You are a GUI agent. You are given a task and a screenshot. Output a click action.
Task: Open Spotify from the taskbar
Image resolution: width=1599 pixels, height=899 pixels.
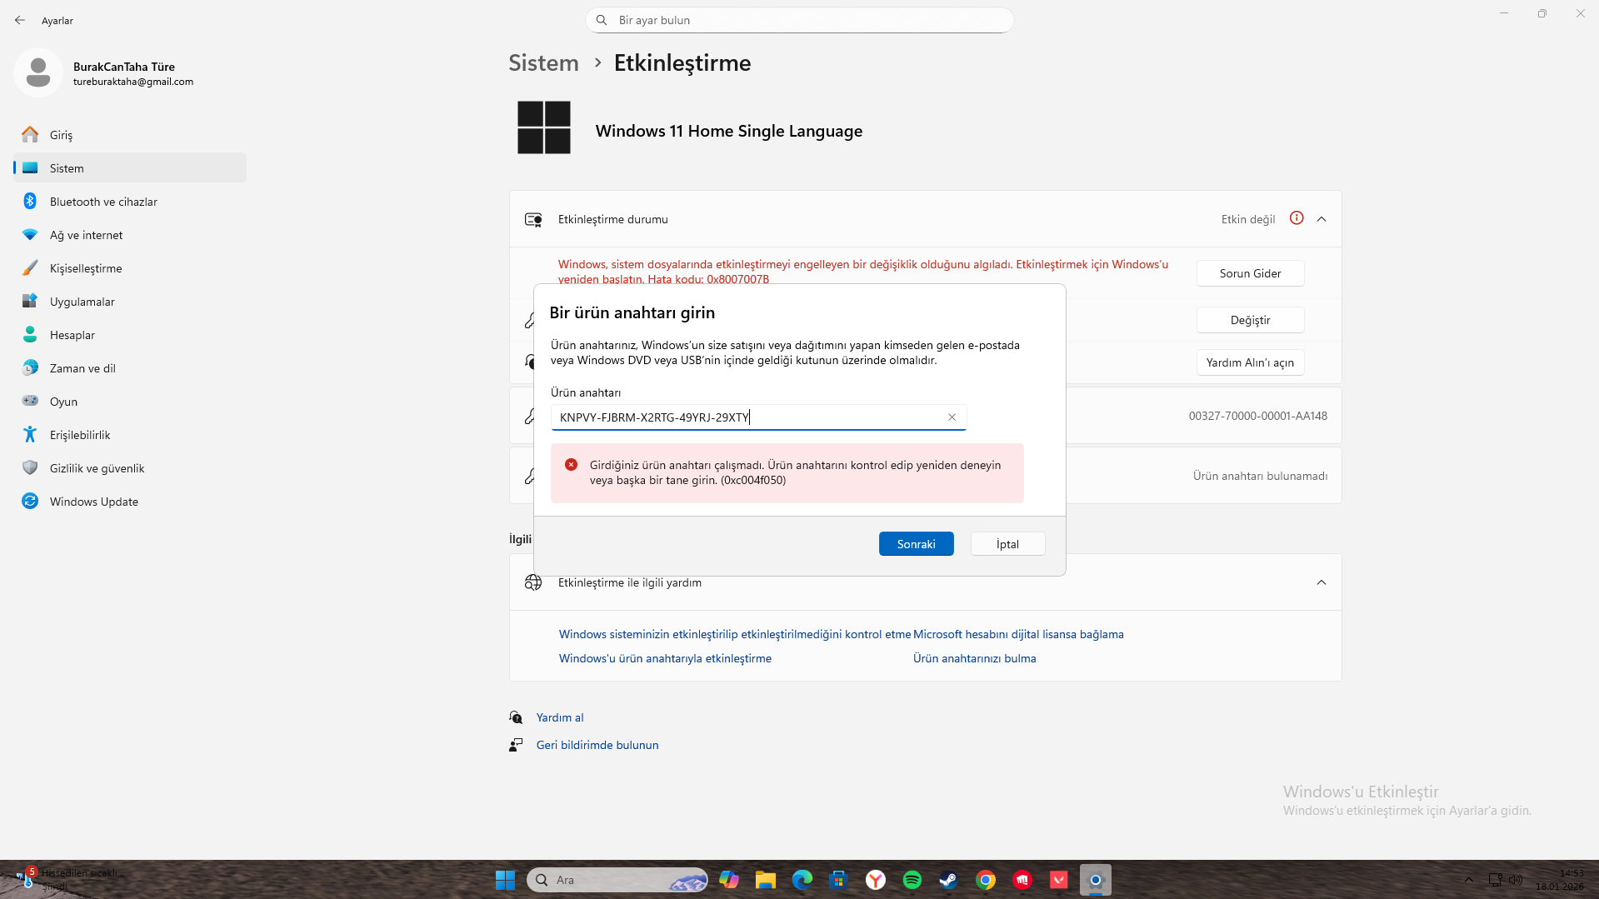click(912, 880)
